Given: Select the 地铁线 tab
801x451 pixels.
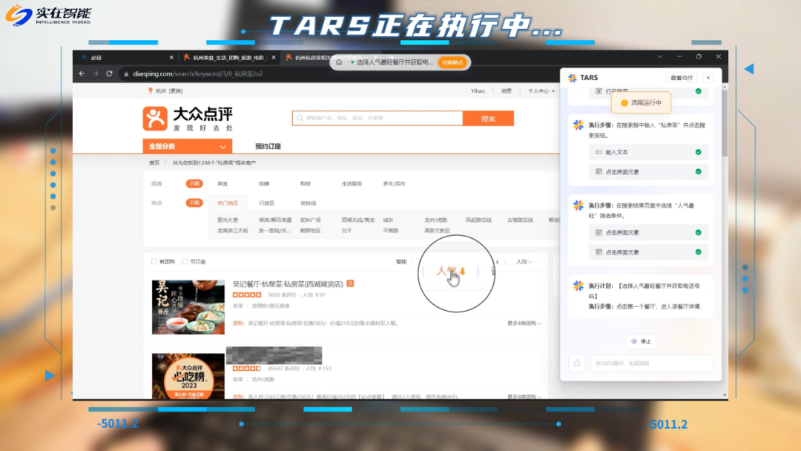Looking at the screenshot, I should click(308, 203).
